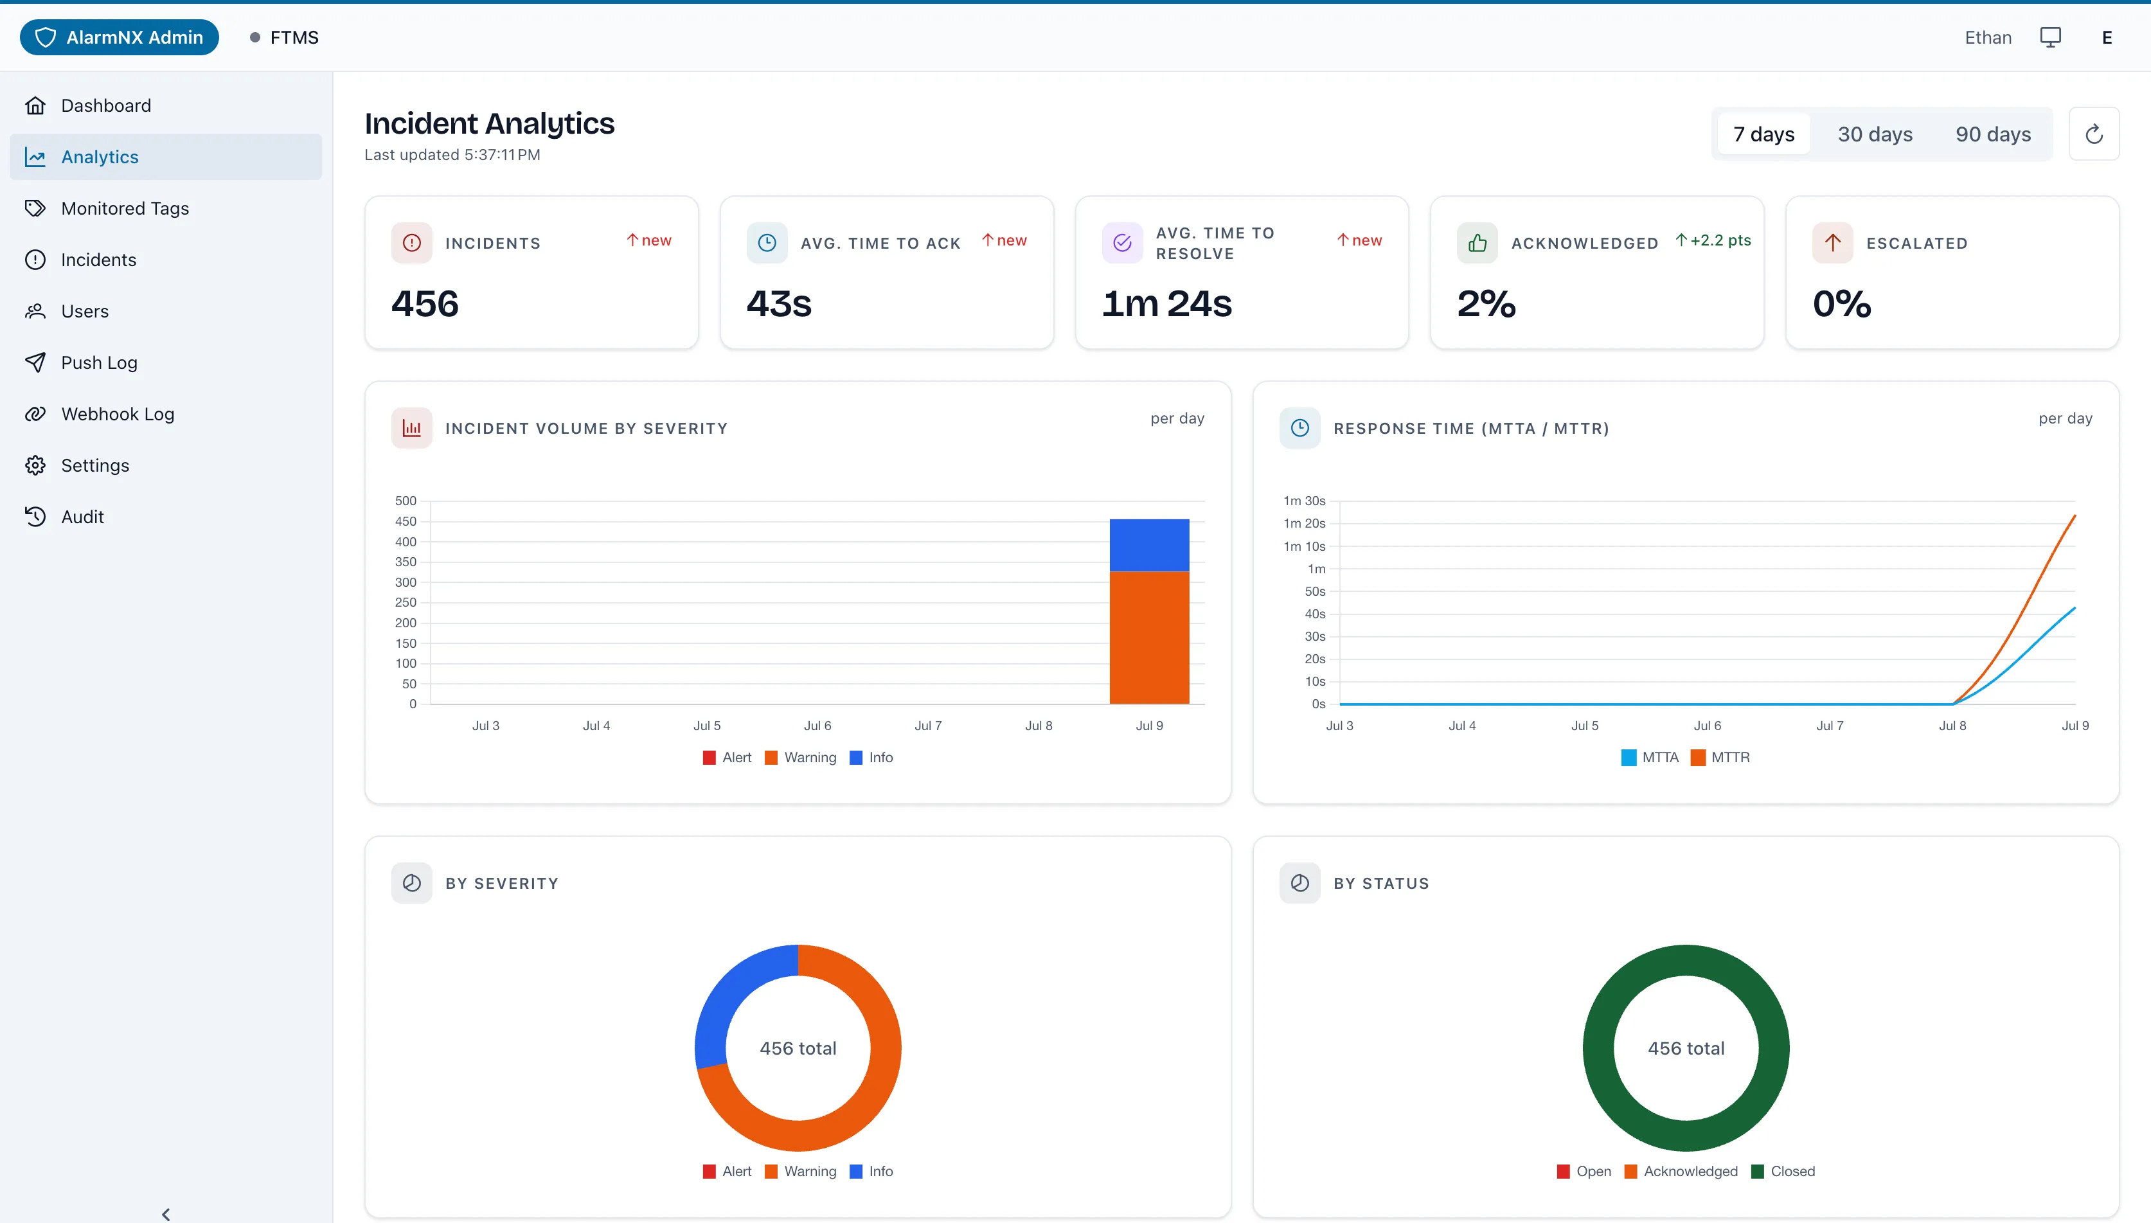
Task: Switch to the 30 days range
Action: click(1875, 134)
